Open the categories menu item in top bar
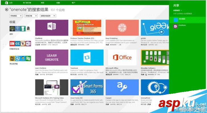The height and width of the screenshot is (113, 207). 42,3
